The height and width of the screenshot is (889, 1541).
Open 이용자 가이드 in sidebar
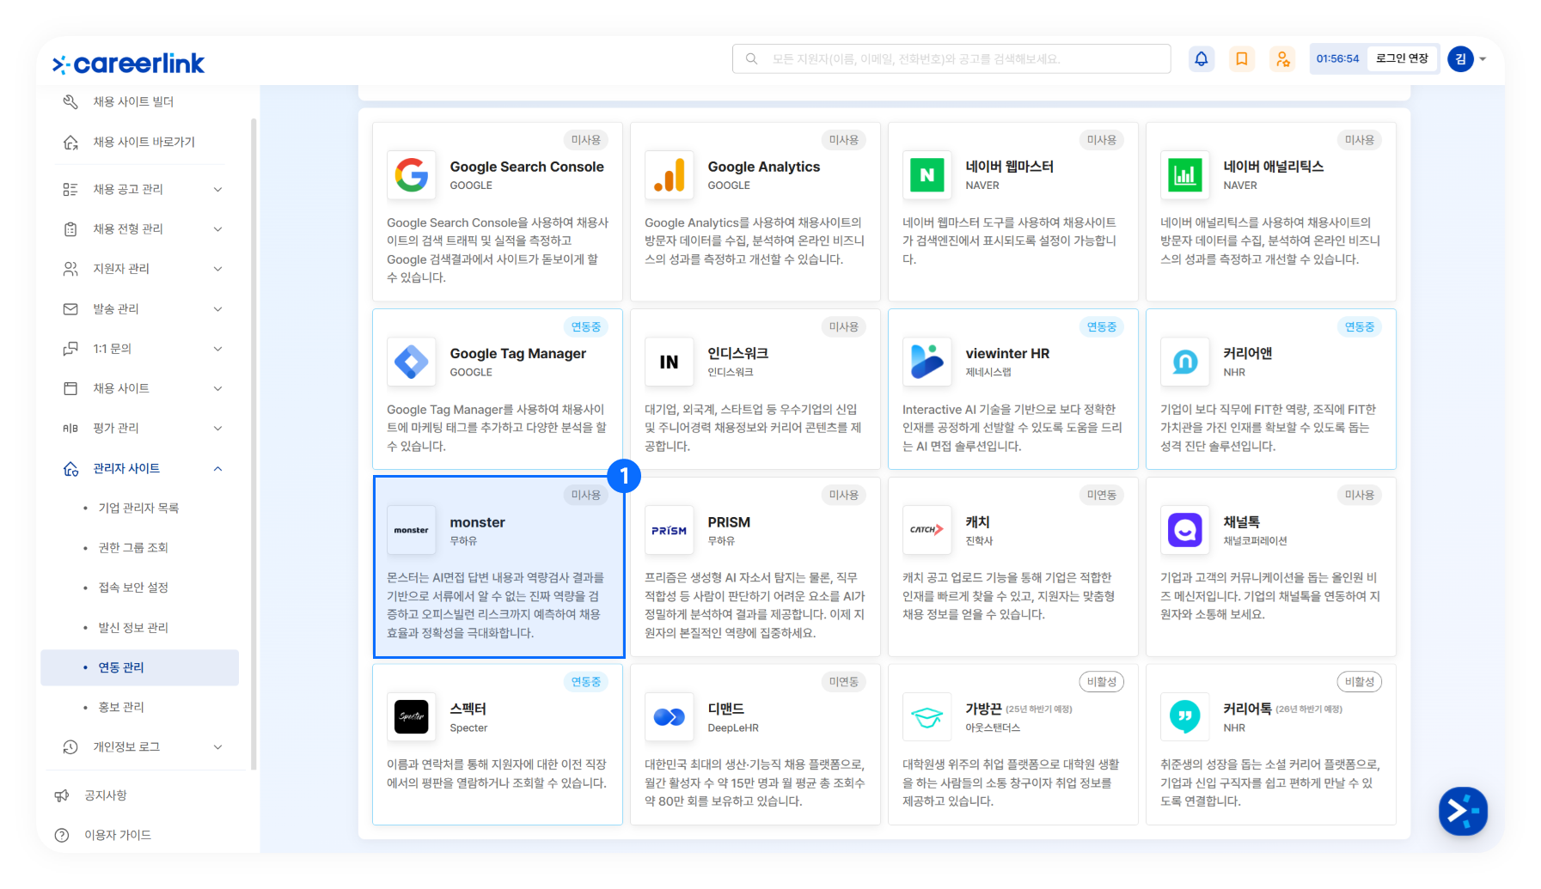point(118,835)
